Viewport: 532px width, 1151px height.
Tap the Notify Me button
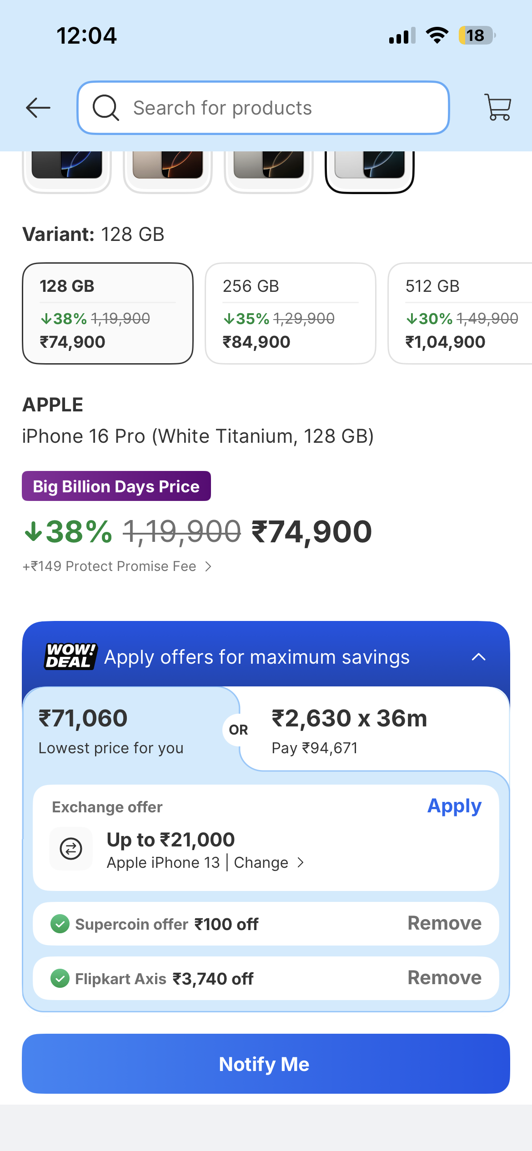point(266,1064)
